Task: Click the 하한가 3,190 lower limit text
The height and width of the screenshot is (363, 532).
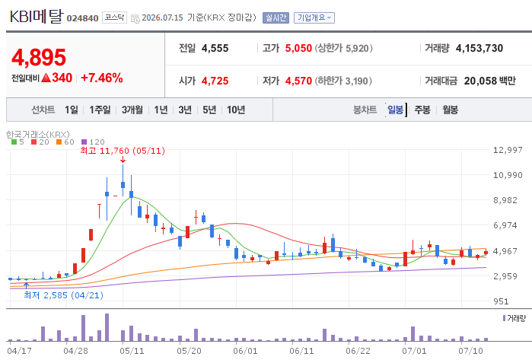Action: pos(343,81)
